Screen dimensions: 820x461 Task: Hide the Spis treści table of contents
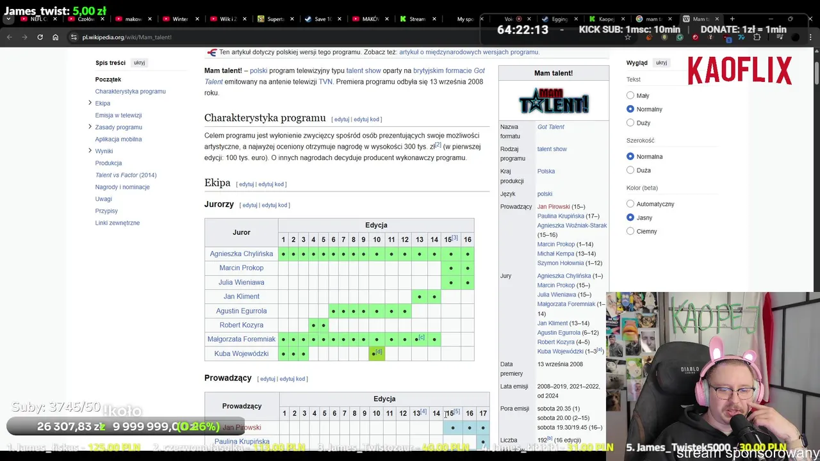(139, 63)
